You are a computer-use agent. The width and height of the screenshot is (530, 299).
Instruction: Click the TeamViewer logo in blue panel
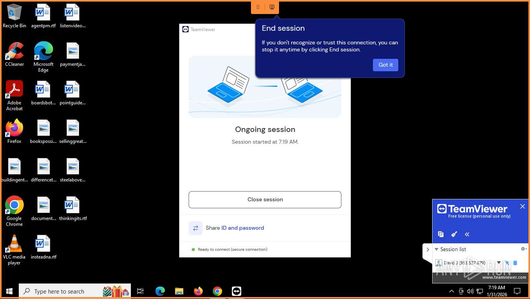click(472, 209)
